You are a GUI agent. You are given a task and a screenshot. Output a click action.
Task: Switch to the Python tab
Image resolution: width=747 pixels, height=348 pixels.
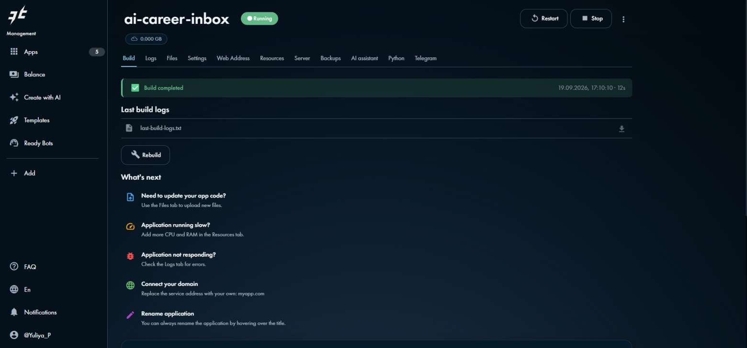point(396,58)
